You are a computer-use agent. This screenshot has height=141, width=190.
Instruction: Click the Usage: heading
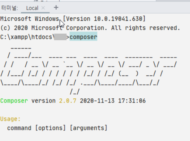coord(10,119)
